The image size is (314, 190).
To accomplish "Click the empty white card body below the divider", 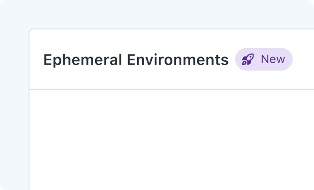I will [x=172, y=140].
